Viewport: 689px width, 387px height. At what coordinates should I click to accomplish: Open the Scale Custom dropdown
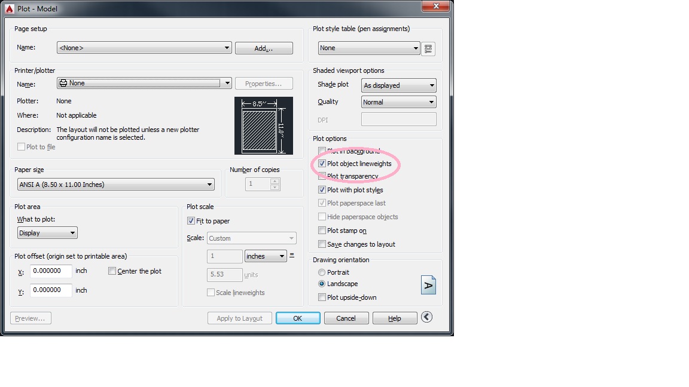pos(252,238)
